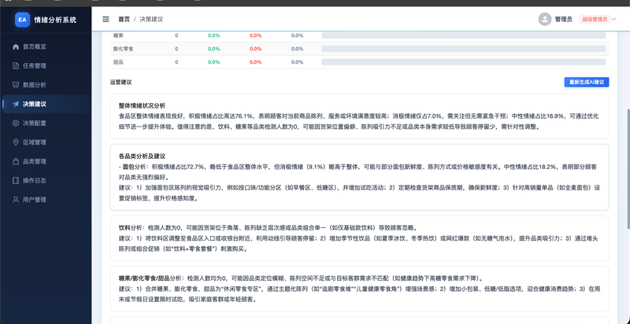Open the user dropdown arrow
Viewport: 630px width, 324px height.
(613, 19)
